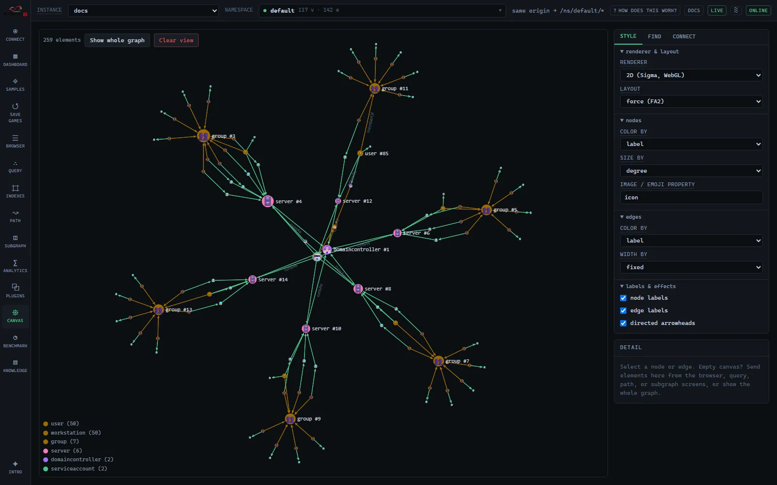
Task: Select the group #5 node
Action: point(486,210)
